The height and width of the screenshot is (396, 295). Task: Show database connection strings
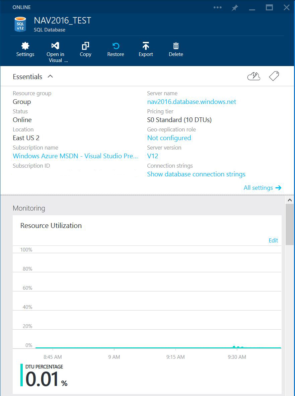(x=196, y=174)
